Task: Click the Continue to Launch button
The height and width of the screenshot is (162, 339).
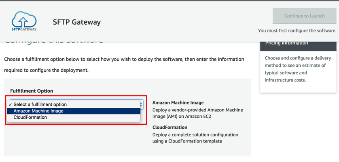Action: [x=304, y=16]
